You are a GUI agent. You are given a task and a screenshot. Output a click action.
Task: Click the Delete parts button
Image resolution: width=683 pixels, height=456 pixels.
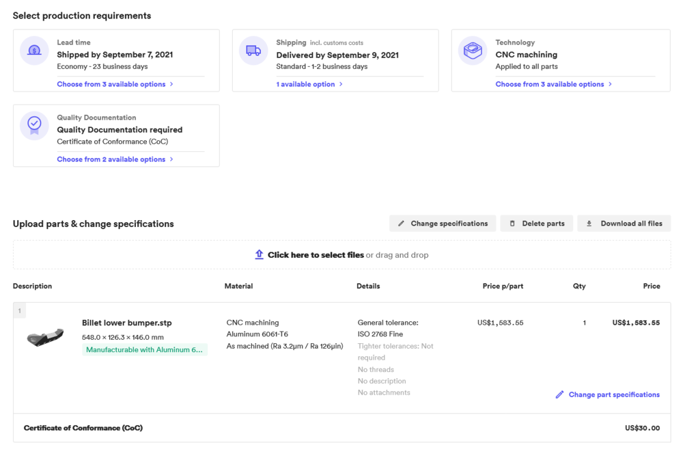point(537,223)
